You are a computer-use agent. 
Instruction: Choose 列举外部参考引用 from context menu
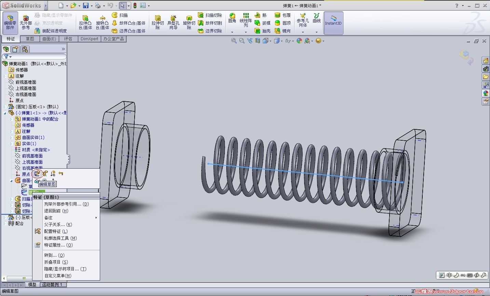pos(66,204)
